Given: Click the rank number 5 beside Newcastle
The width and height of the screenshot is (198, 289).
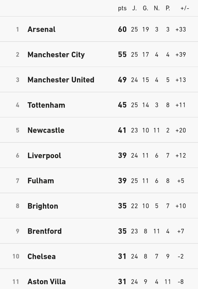Looking at the screenshot, I should (x=18, y=130).
